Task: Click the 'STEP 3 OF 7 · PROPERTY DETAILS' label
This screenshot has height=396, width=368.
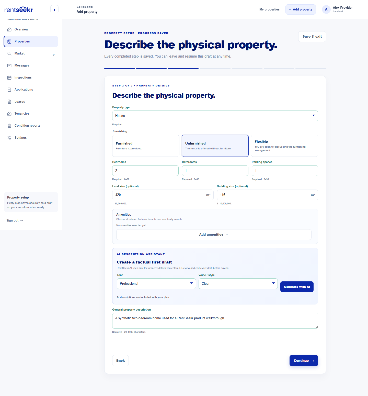Action: pos(141,86)
